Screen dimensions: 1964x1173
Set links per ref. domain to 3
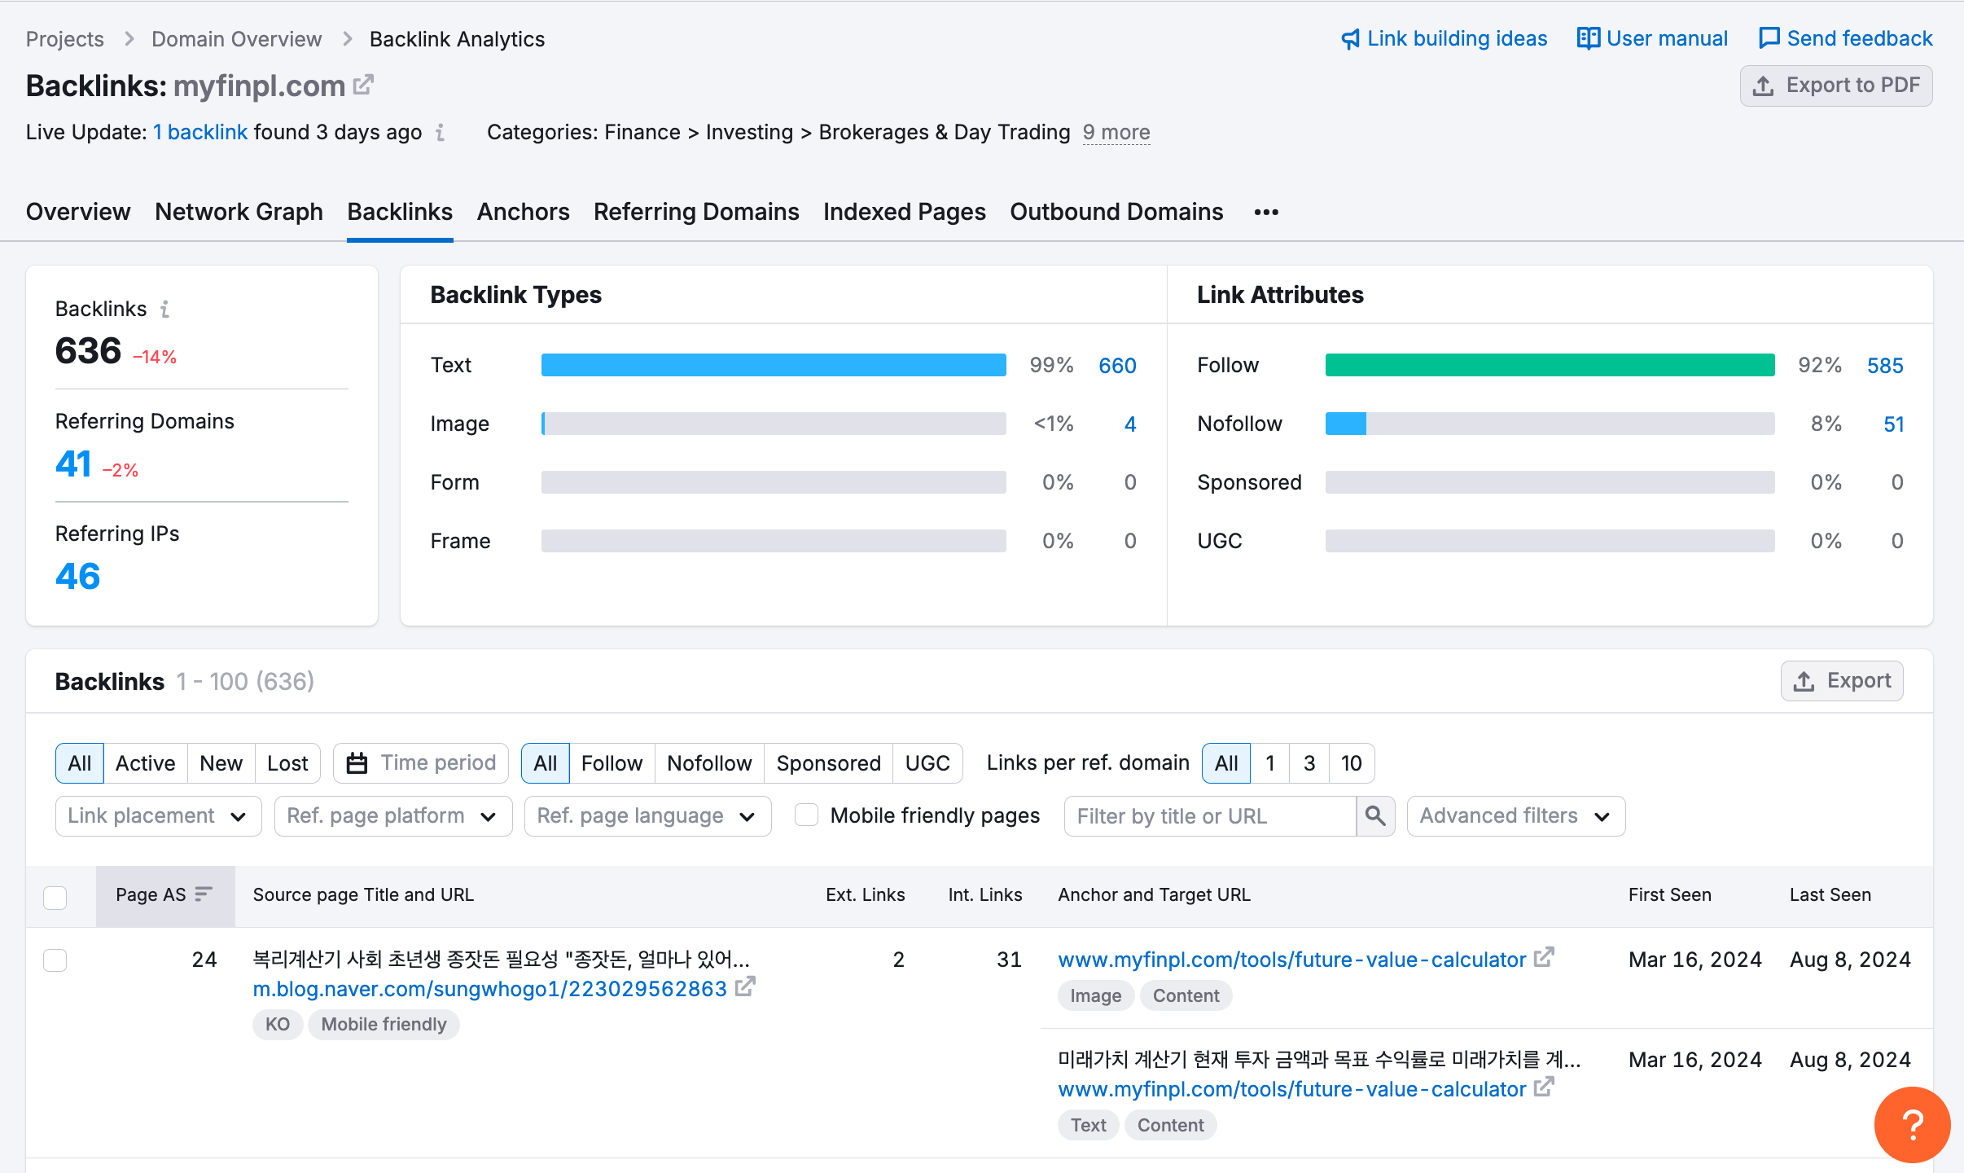tap(1309, 763)
